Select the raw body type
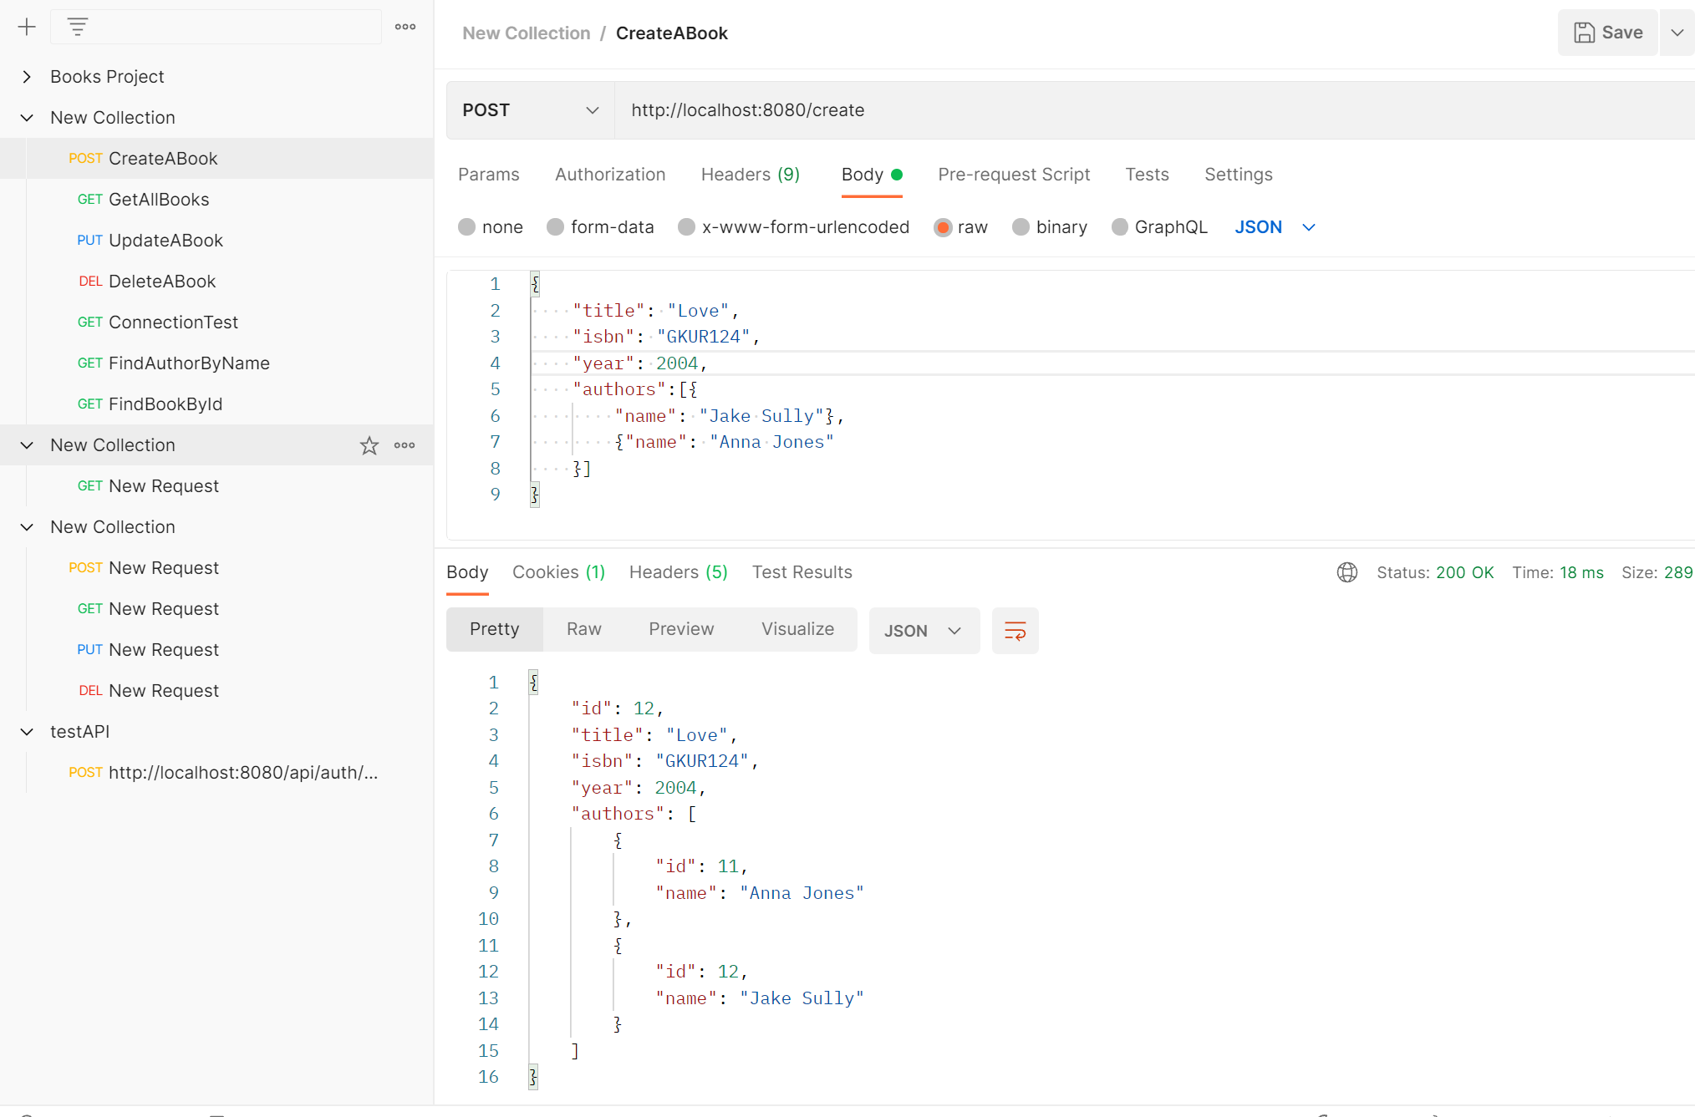The height and width of the screenshot is (1117, 1695). [943, 226]
